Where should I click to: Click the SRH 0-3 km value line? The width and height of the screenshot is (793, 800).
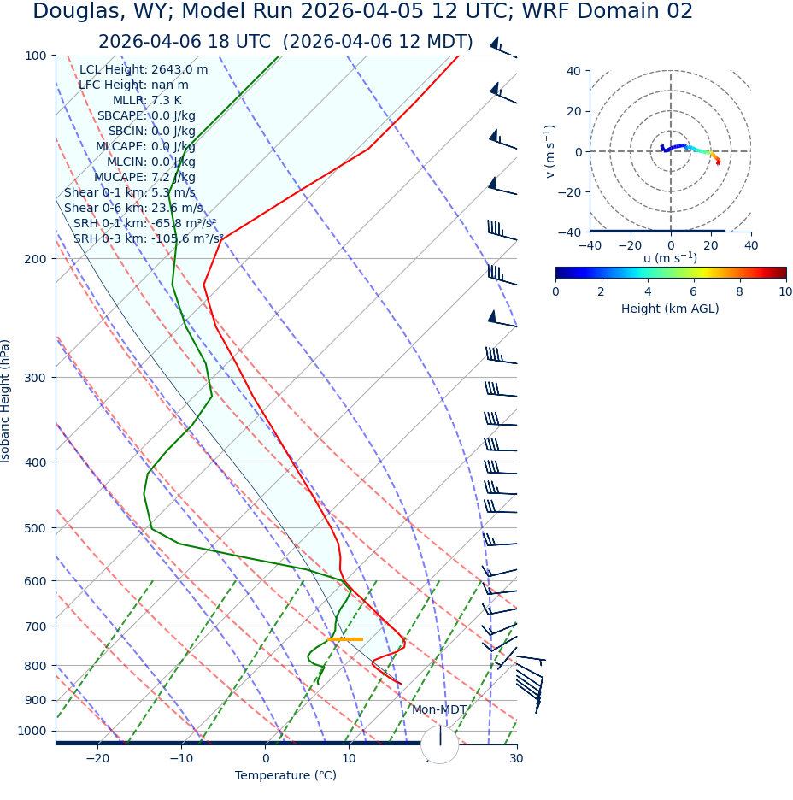148,238
